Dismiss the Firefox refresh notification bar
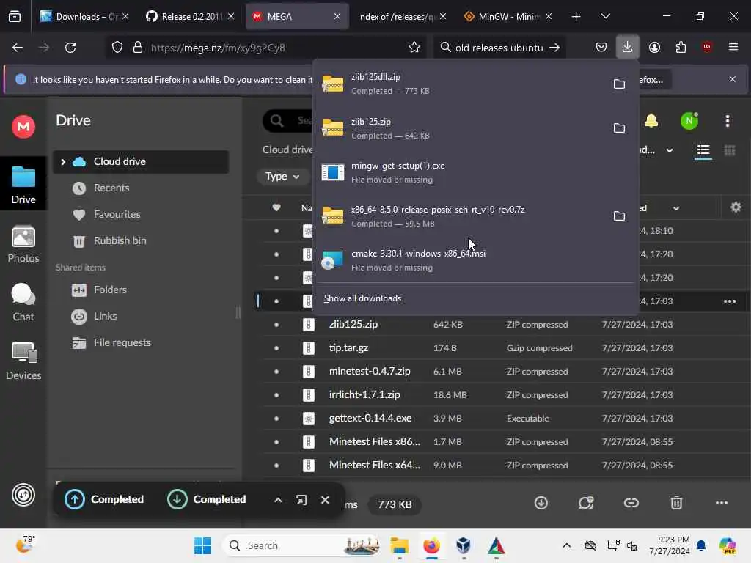Screen dimensions: 751x563 [733, 79]
